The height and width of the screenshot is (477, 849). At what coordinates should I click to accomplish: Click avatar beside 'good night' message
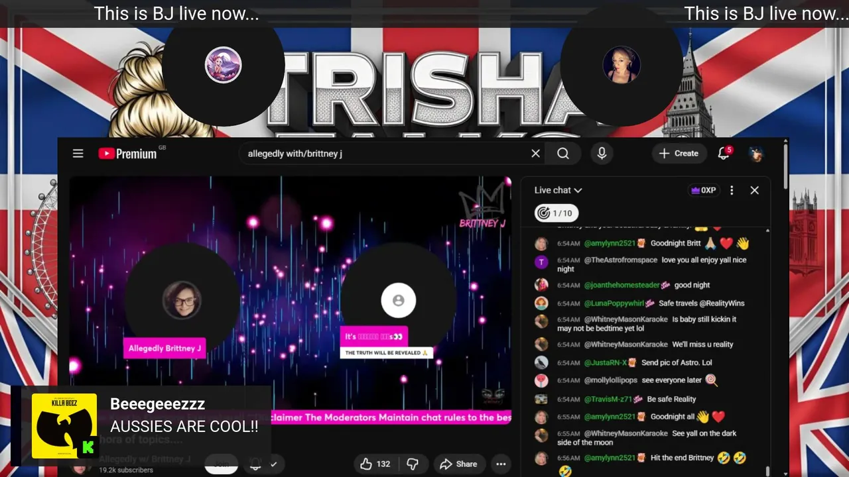coord(542,285)
